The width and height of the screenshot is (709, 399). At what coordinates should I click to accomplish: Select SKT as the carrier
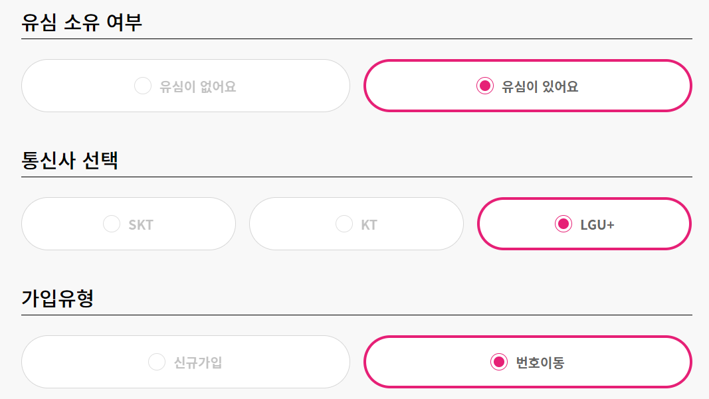[128, 224]
